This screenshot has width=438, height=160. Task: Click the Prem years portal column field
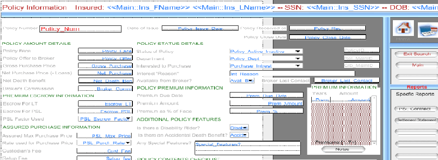point(321,100)
